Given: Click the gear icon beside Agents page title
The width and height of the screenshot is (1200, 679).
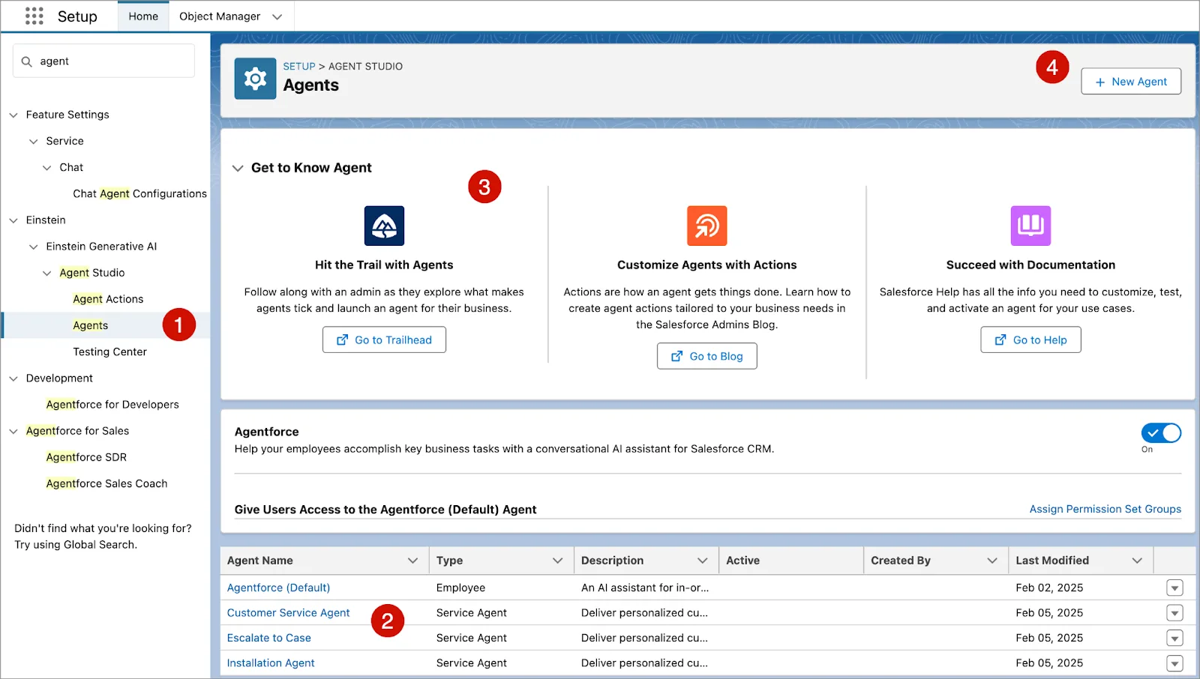Looking at the screenshot, I should (255, 77).
